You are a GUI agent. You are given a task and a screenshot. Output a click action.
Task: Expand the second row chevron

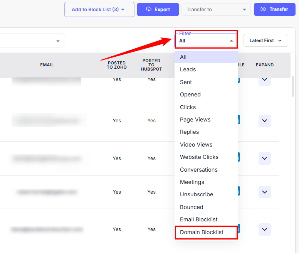264,121
